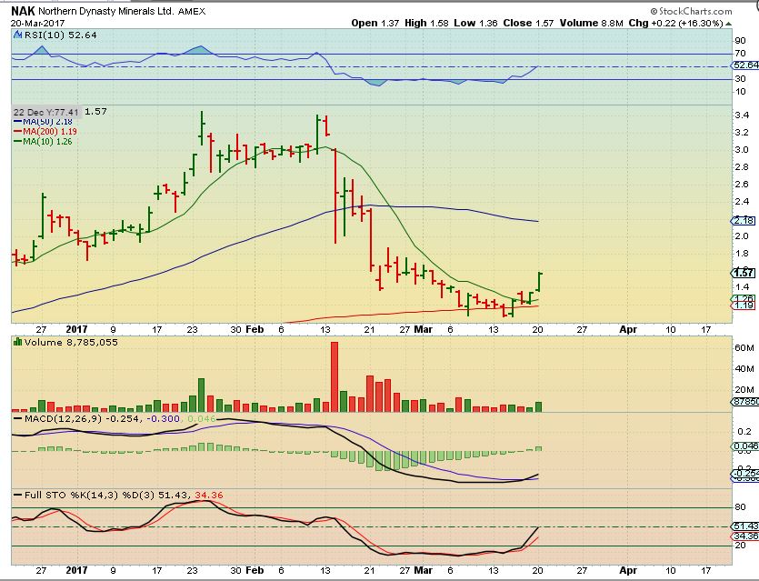Click the RSI indicator icon beside RSI(10)
Viewport: 759px width, 581px height.
point(17,35)
